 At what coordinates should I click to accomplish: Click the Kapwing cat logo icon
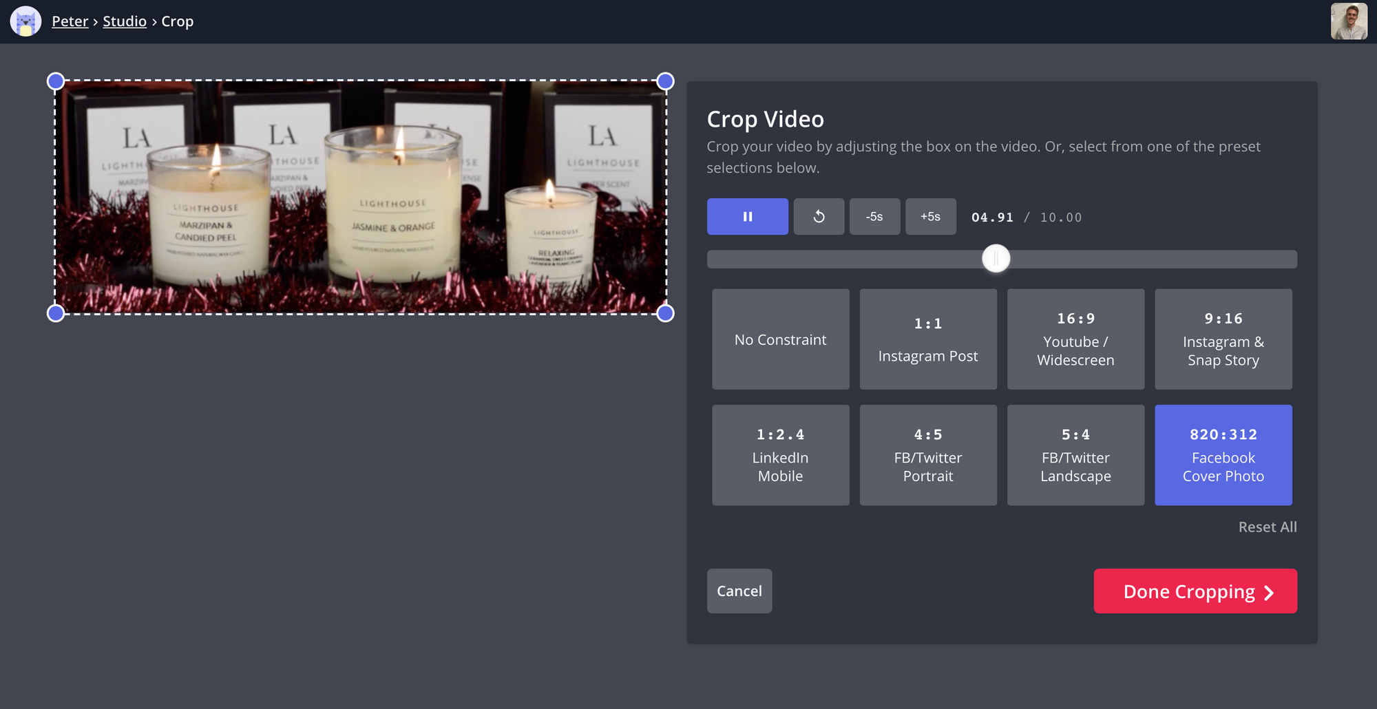tap(25, 21)
